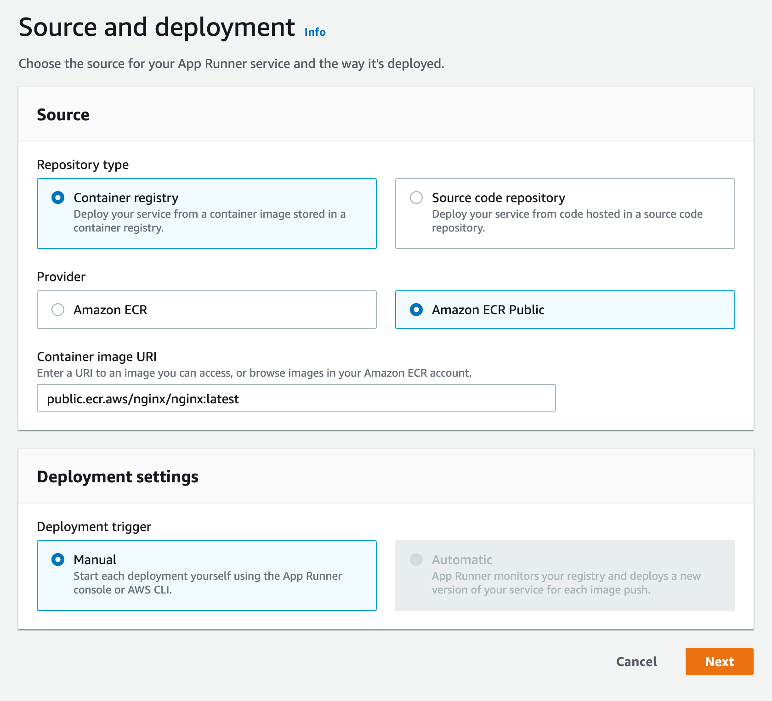
Task: Choose Amazon ECR as the provider
Action: [58, 310]
